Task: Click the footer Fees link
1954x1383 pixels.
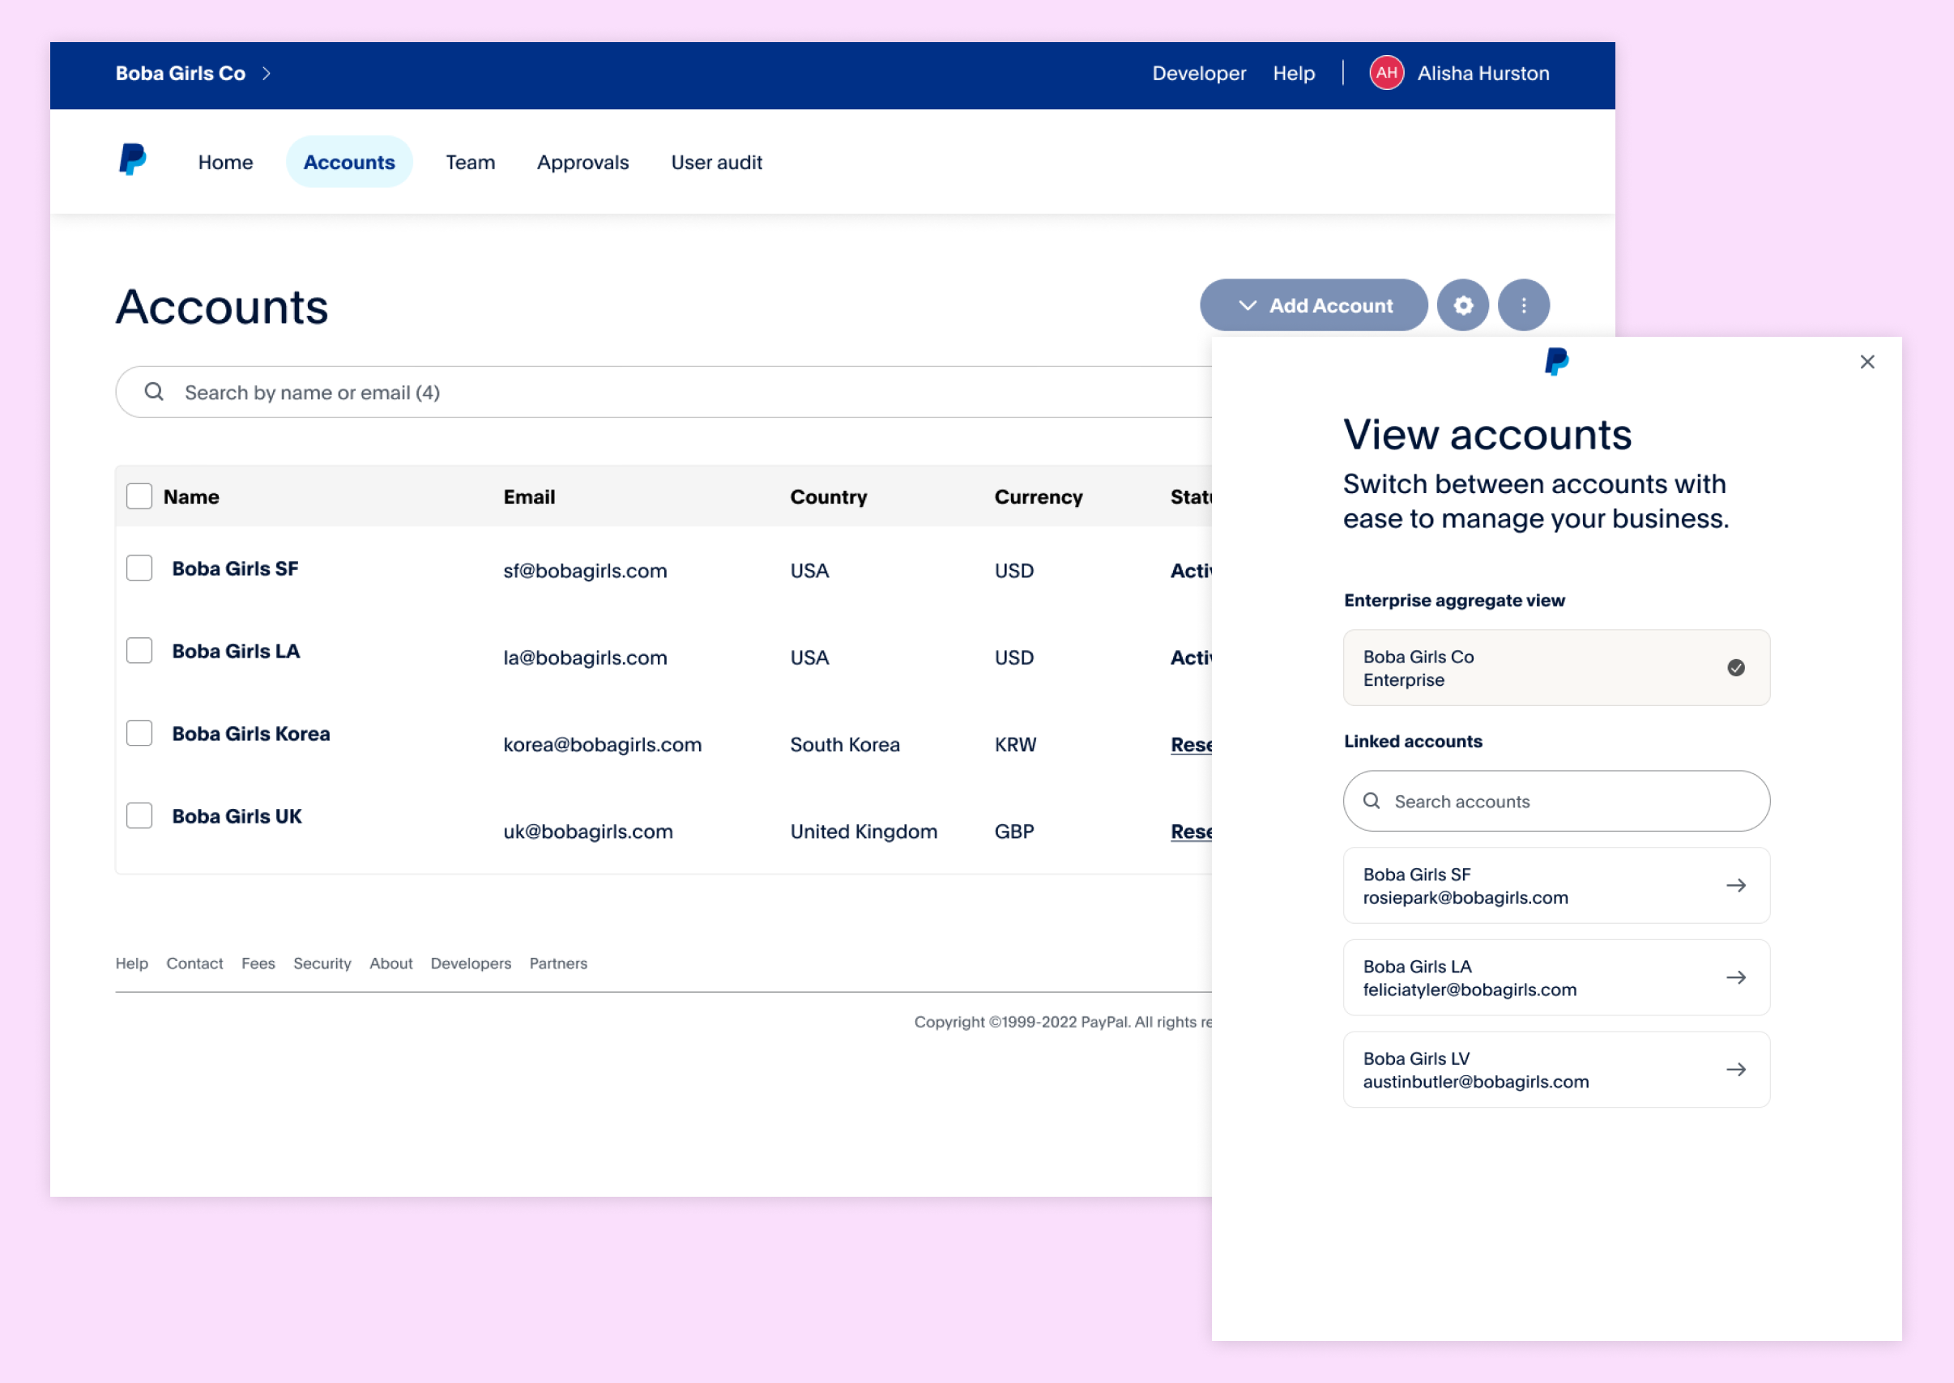Action: (258, 964)
